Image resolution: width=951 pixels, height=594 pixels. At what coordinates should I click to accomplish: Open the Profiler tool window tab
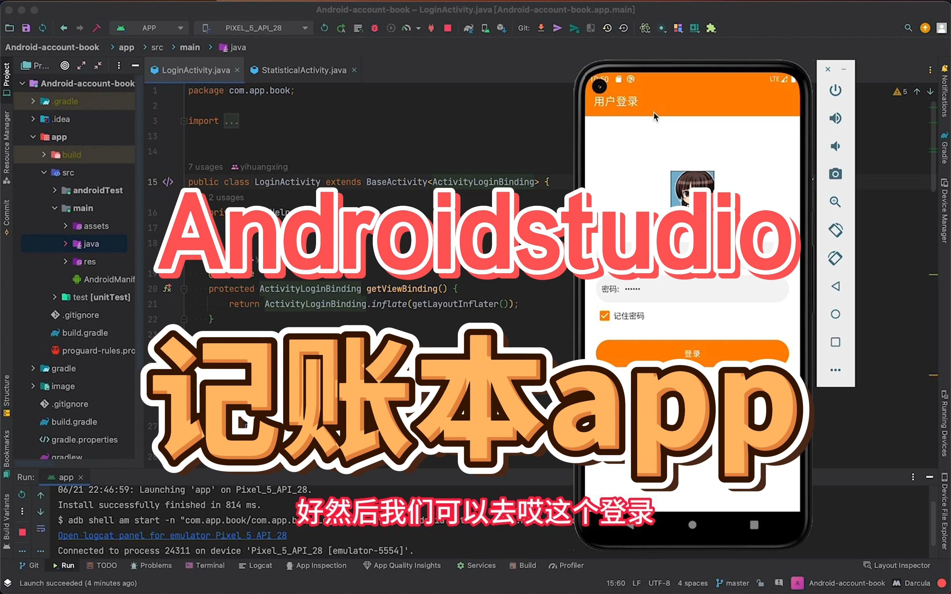coord(566,565)
